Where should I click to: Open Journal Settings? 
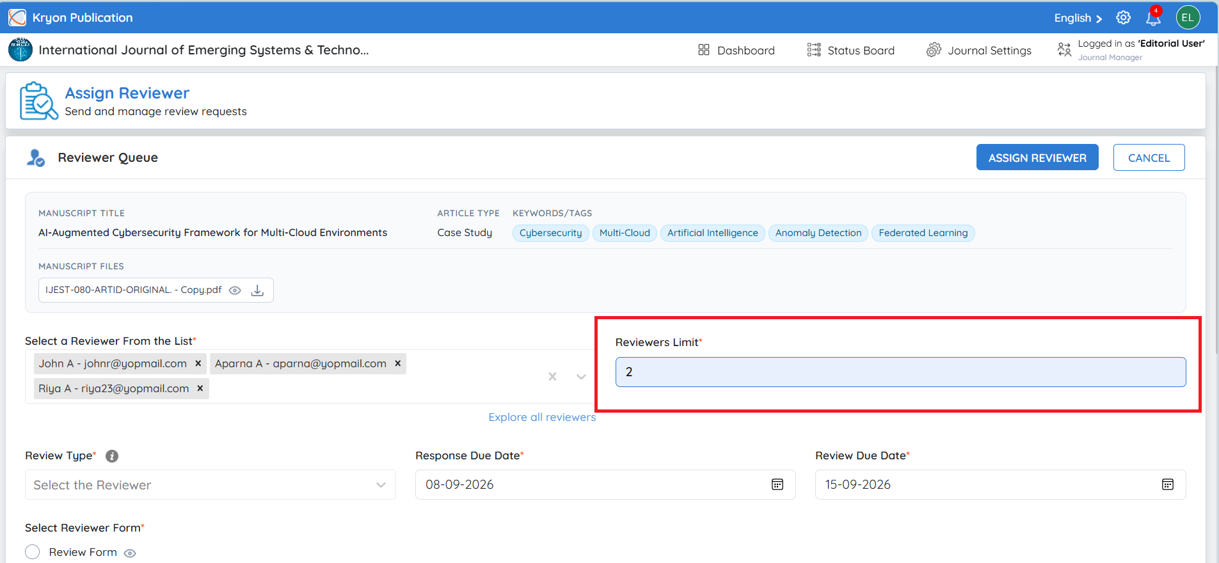tap(979, 50)
